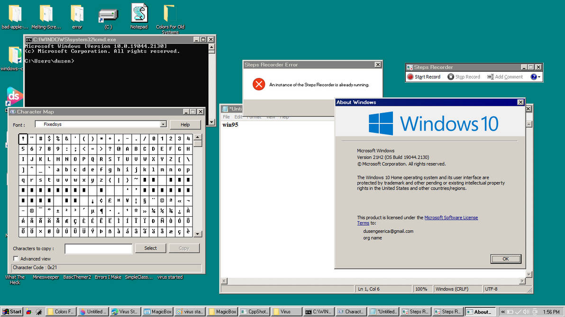565x317 pixels.
Task: Click the win95 text in Notepad
Action: [x=230, y=125]
